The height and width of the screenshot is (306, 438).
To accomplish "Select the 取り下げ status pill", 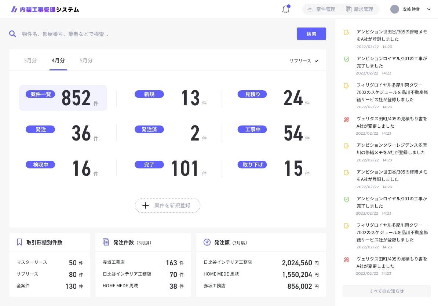I will tap(252, 165).
